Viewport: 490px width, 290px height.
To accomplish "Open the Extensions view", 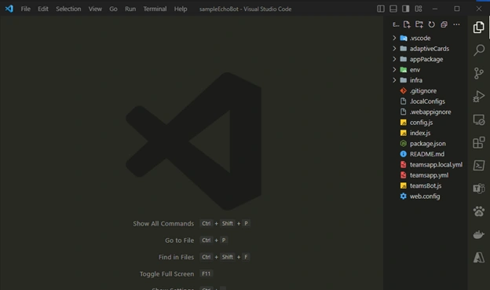I will click(x=479, y=143).
